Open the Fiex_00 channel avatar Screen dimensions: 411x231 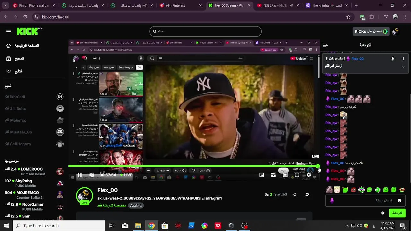(x=84, y=196)
